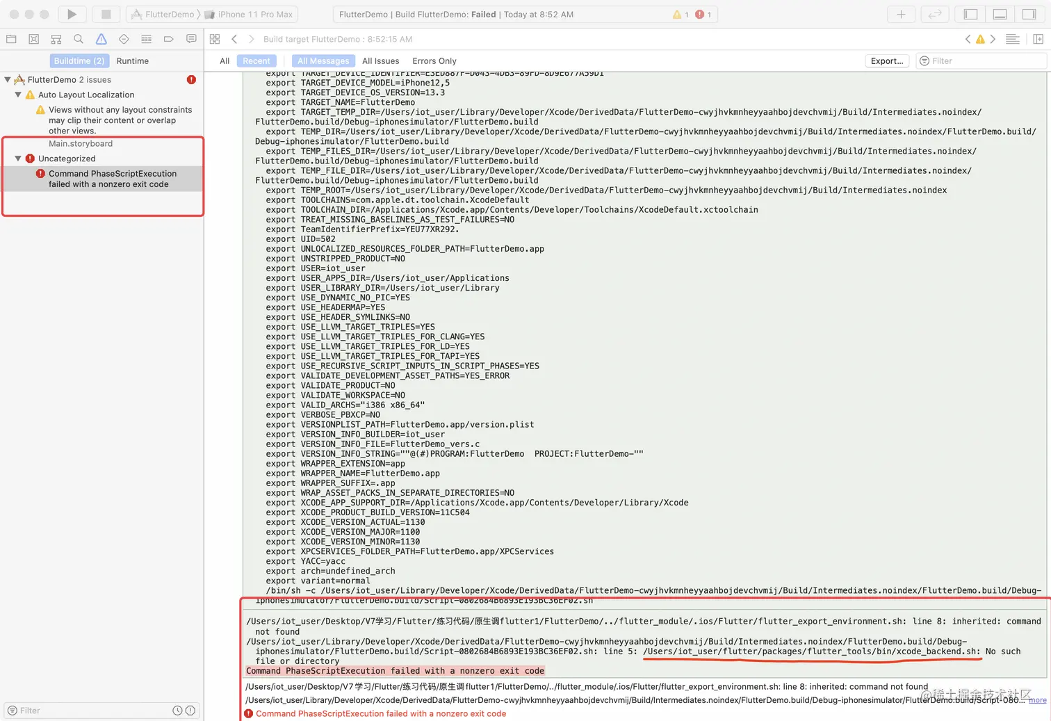
Task: Select the All Issues filter
Action: click(x=381, y=60)
